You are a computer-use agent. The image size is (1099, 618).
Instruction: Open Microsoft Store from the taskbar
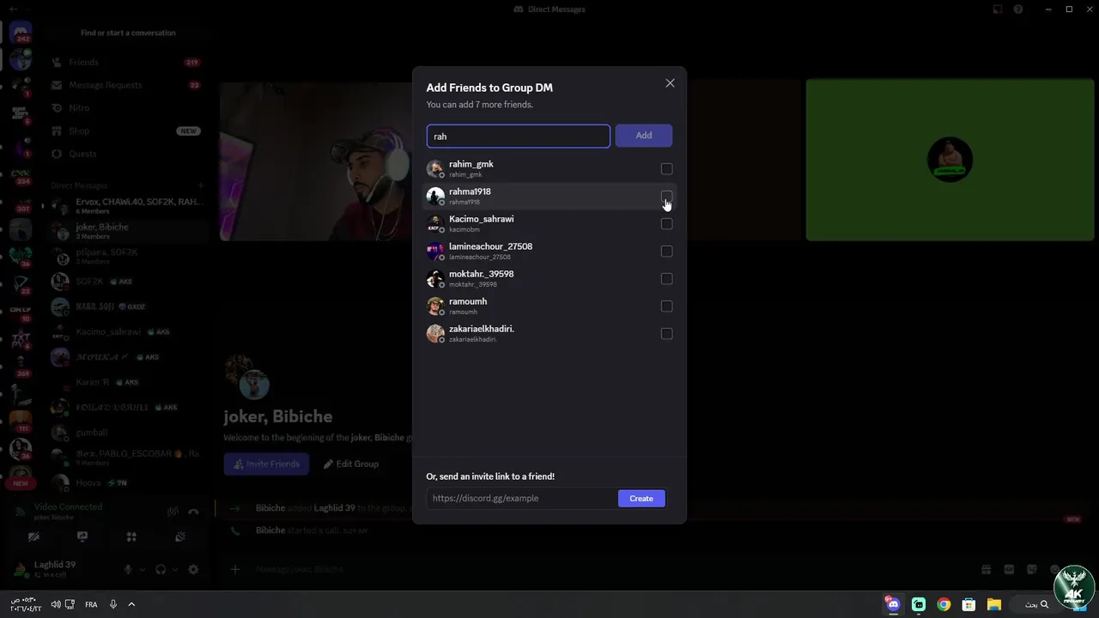coord(968,604)
